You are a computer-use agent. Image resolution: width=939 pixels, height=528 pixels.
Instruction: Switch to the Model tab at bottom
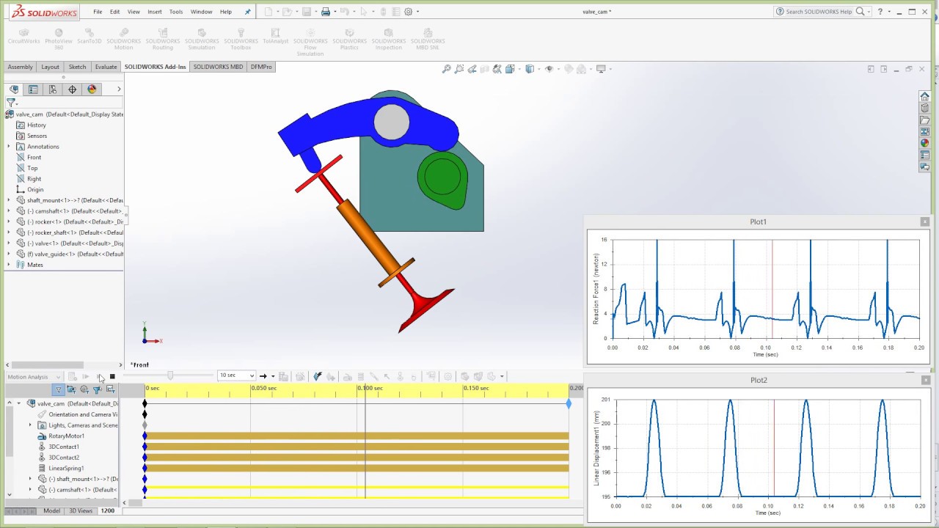[51, 510]
